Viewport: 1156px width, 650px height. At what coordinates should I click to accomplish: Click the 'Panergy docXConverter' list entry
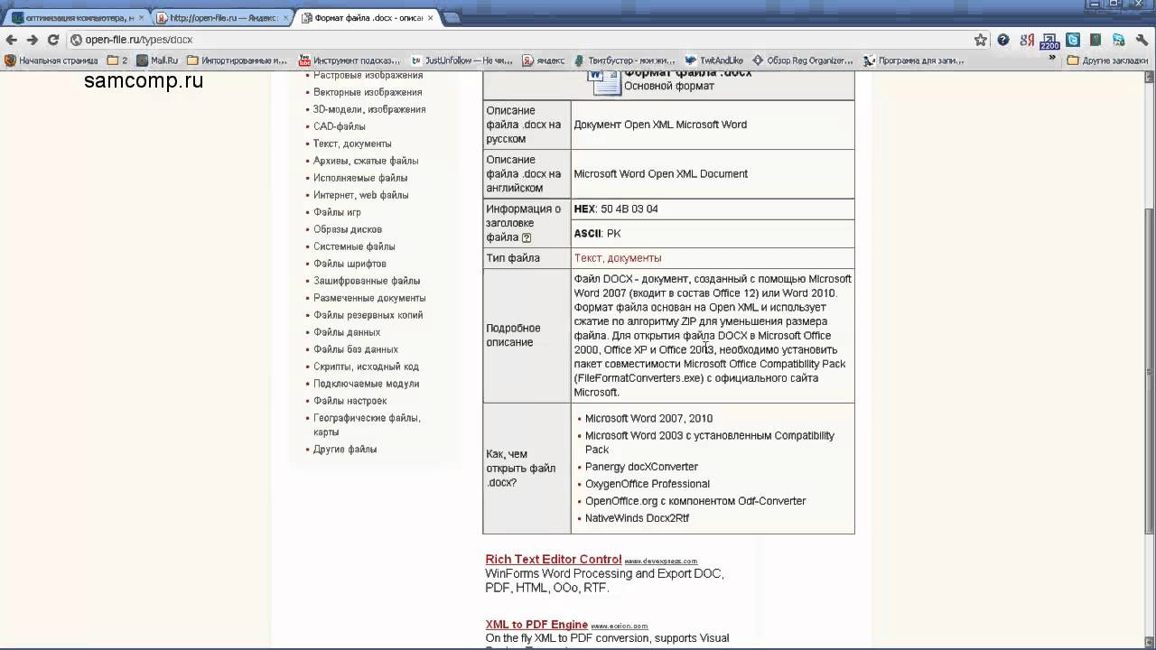point(641,467)
